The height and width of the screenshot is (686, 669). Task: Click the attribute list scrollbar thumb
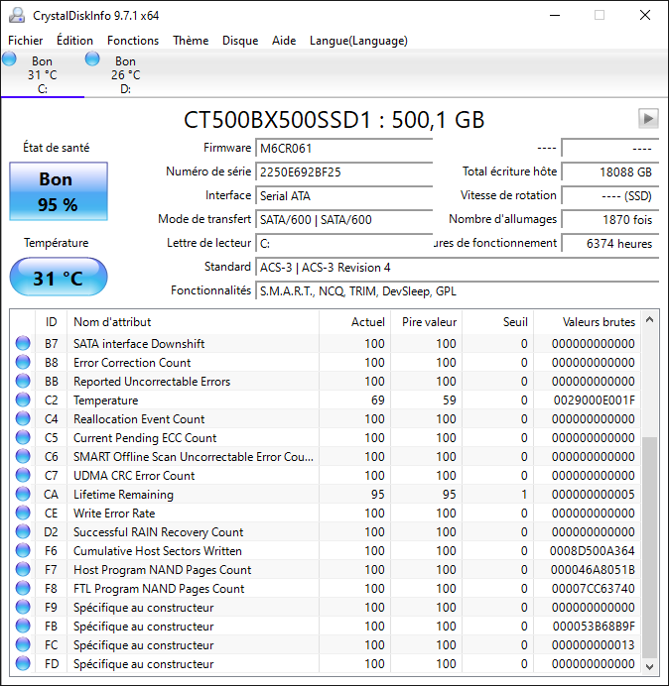pos(649,547)
